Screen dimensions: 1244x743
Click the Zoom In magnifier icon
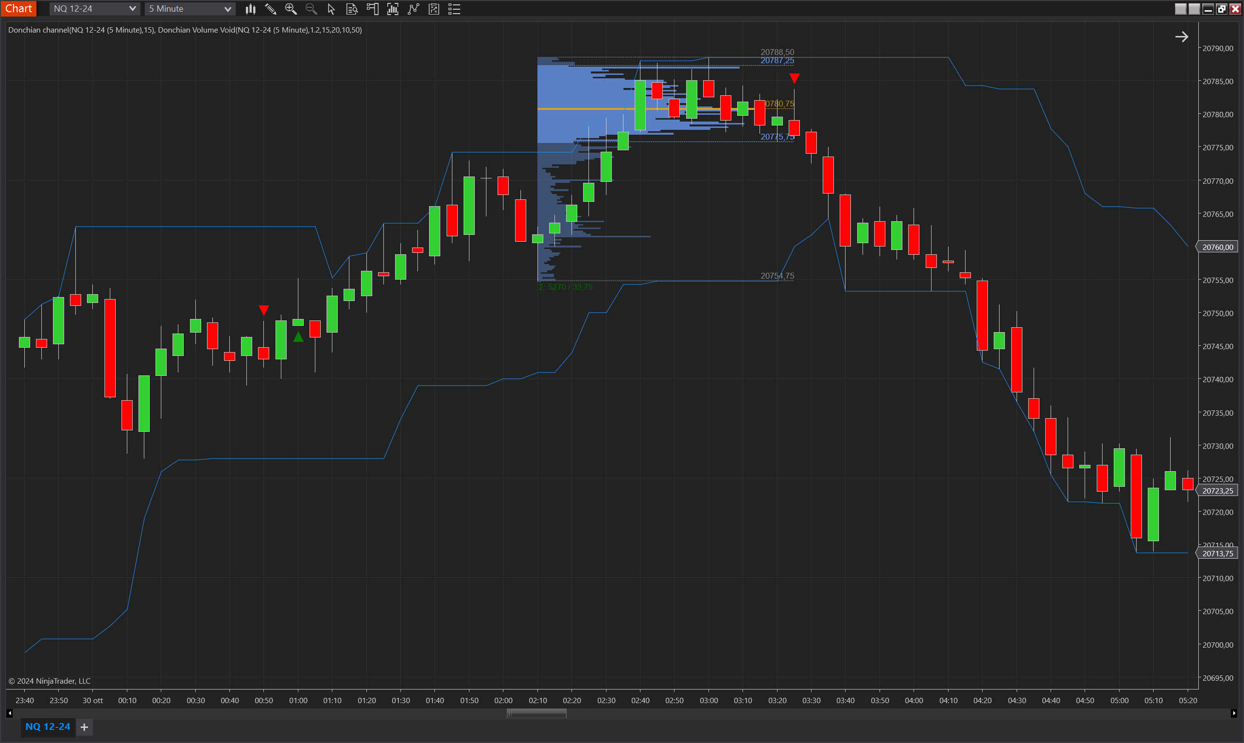(x=291, y=9)
